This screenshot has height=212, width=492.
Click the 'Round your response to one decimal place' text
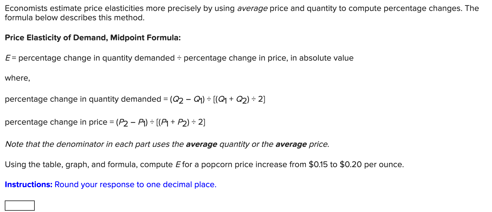point(135,184)
